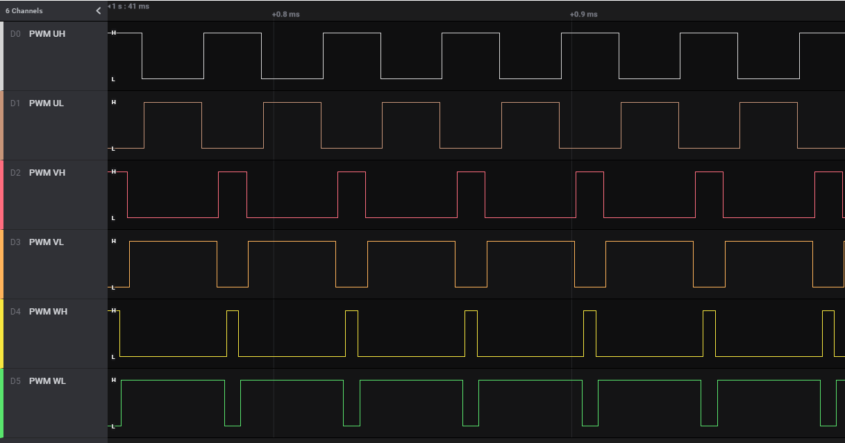Click the yellow color strip of PWM WH
This screenshot has height=443, width=845.
1,333
